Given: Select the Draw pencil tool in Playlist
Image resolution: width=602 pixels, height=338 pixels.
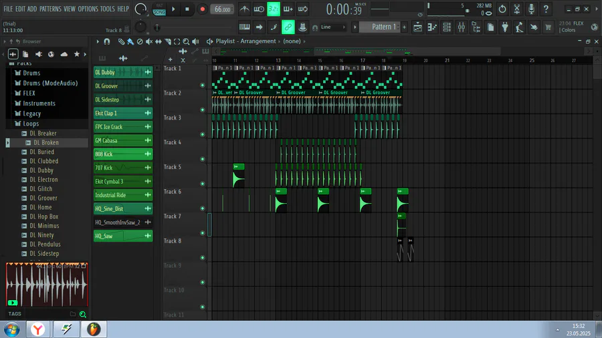Looking at the screenshot, I should [x=121, y=41].
